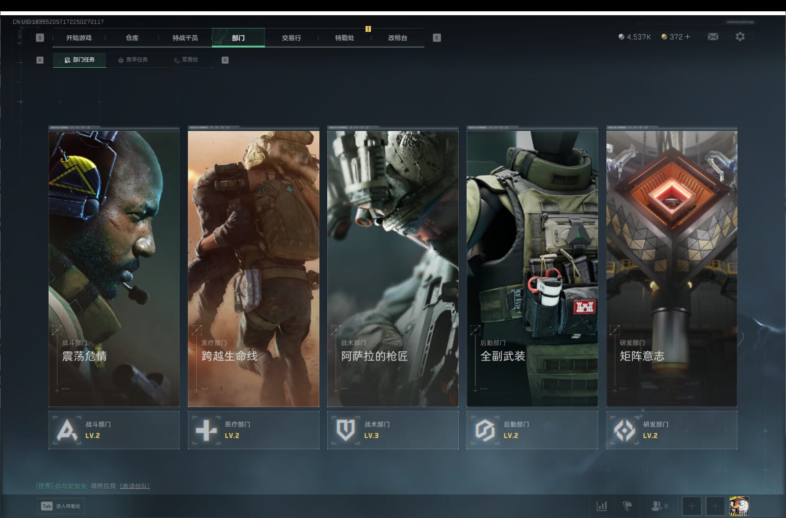Click the plus next to 372 gold currency

pyautogui.click(x=687, y=37)
